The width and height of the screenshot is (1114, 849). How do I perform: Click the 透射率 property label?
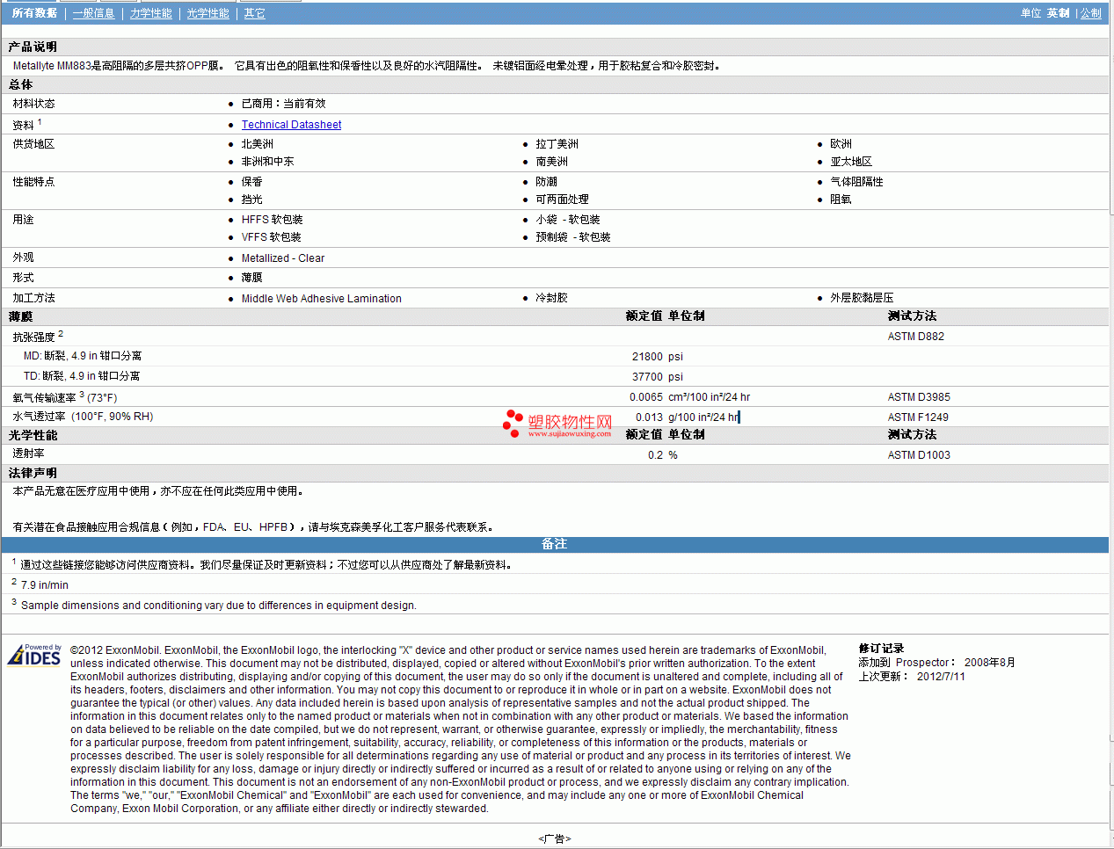pos(28,454)
